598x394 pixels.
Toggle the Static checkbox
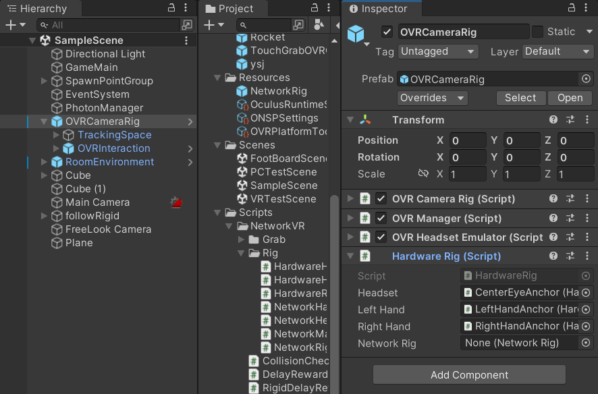pos(537,32)
